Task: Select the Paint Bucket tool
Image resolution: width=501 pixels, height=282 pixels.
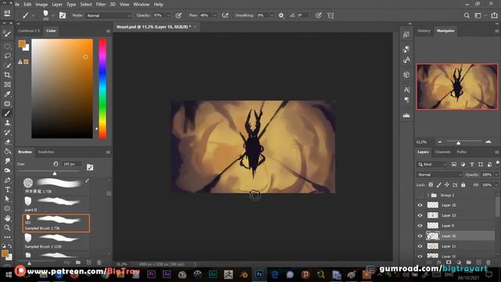Action: click(7, 151)
